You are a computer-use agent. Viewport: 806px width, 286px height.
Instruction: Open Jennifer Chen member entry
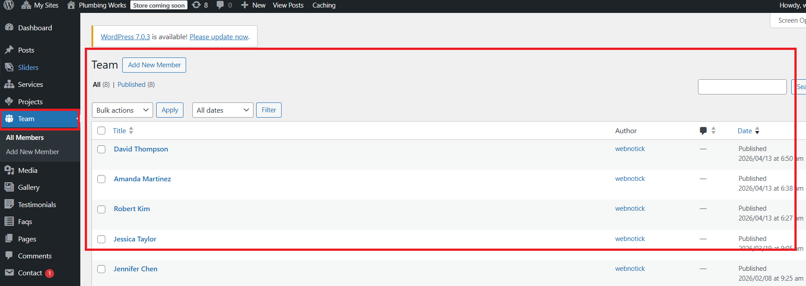tap(135, 269)
